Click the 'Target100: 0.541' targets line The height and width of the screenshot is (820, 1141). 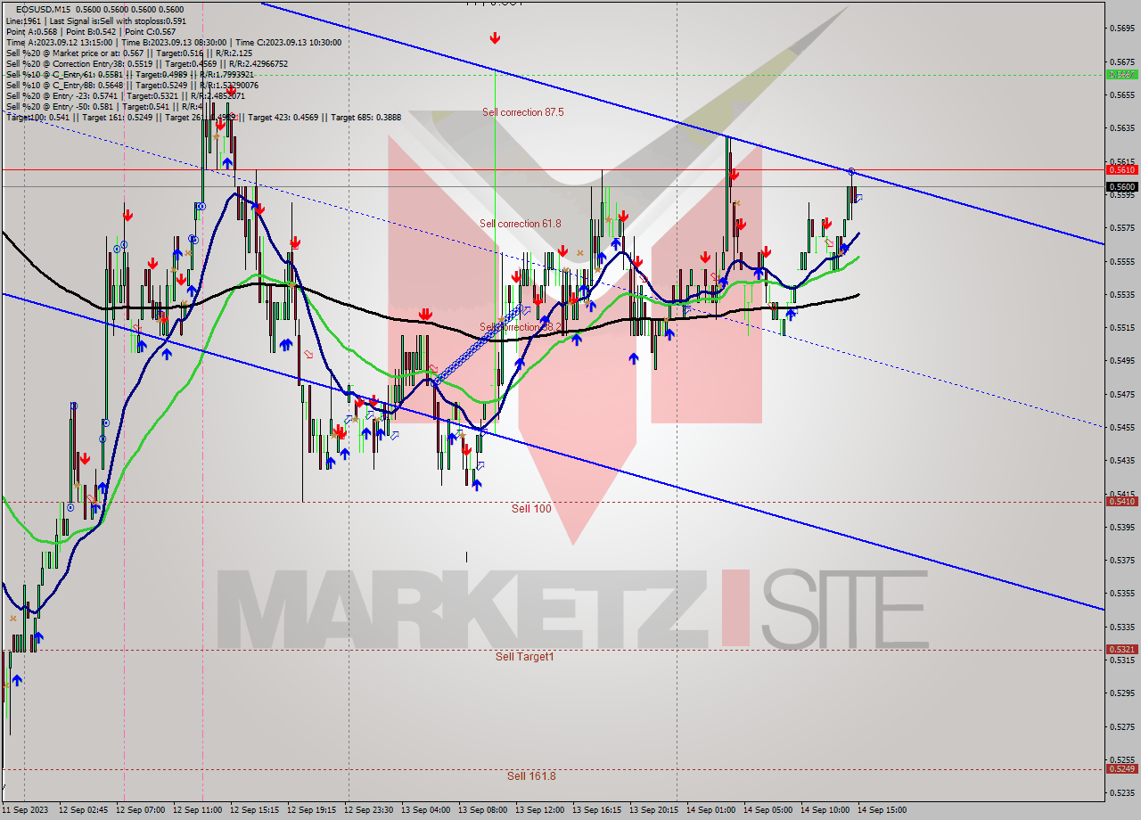click(x=203, y=117)
